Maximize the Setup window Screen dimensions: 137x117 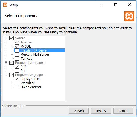(116, 5)
